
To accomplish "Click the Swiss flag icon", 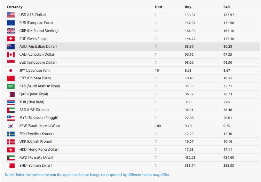I will 11,39.
